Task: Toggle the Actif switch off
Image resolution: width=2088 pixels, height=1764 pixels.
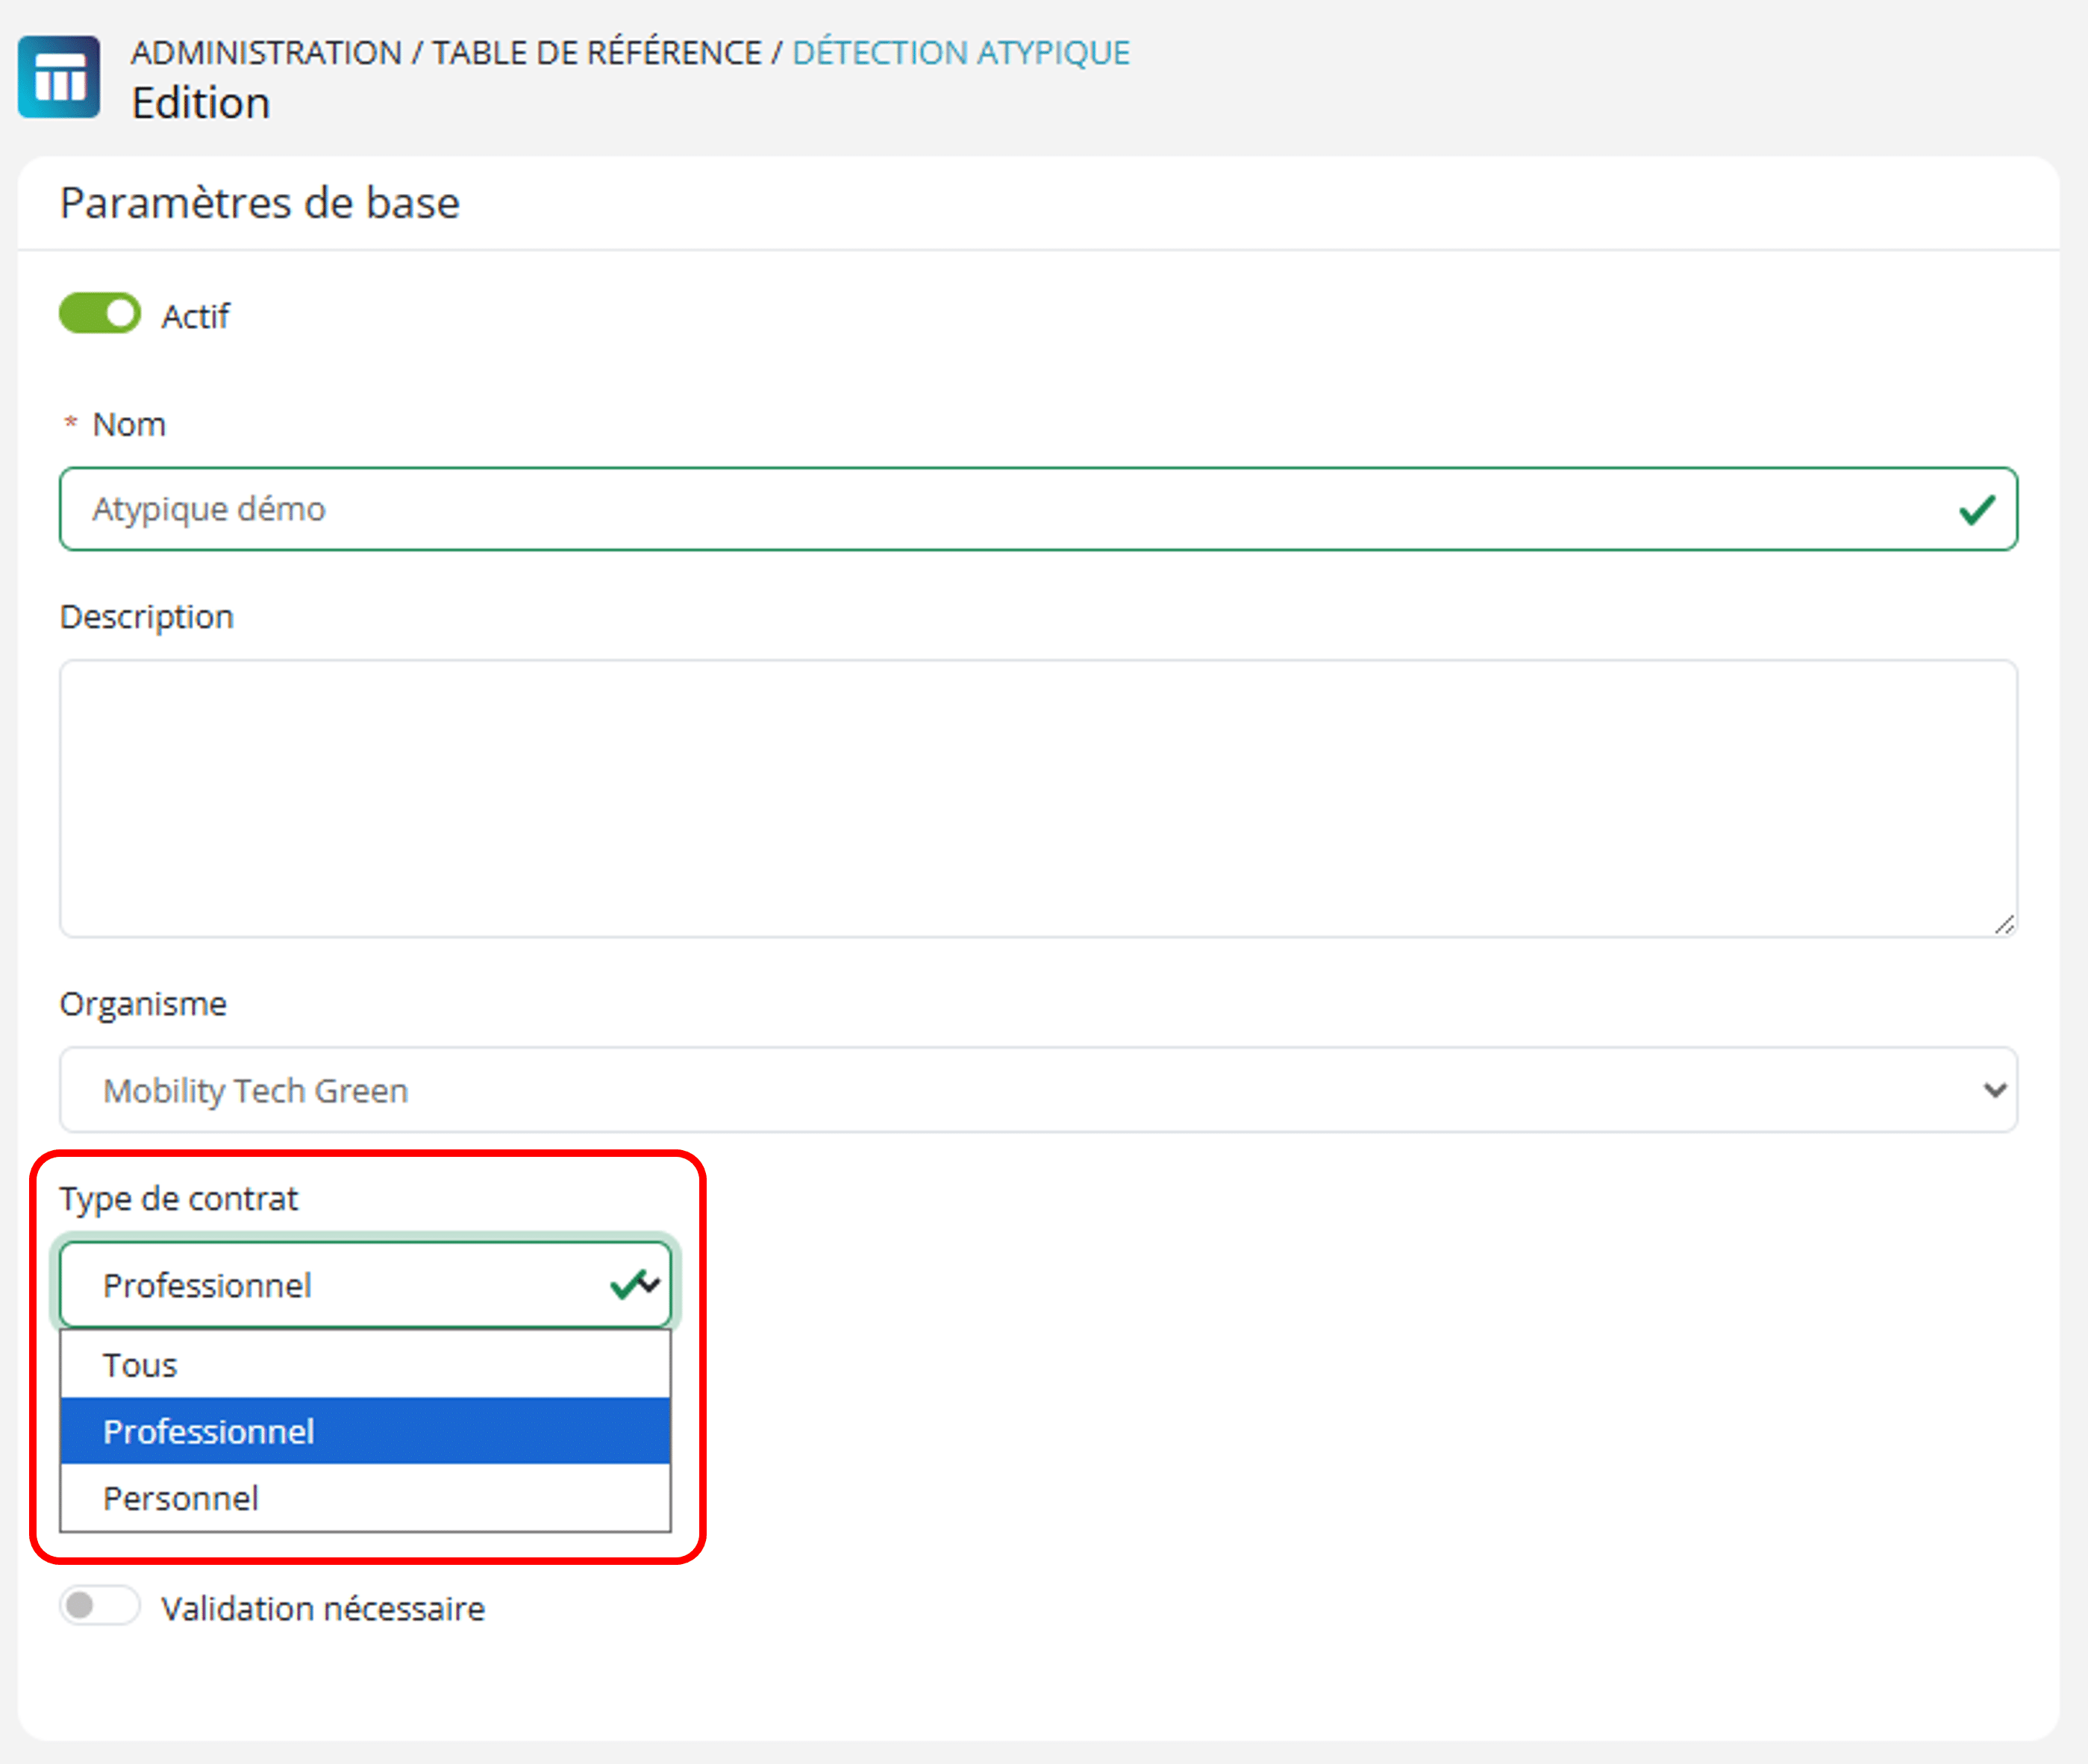Action: pyautogui.click(x=100, y=314)
